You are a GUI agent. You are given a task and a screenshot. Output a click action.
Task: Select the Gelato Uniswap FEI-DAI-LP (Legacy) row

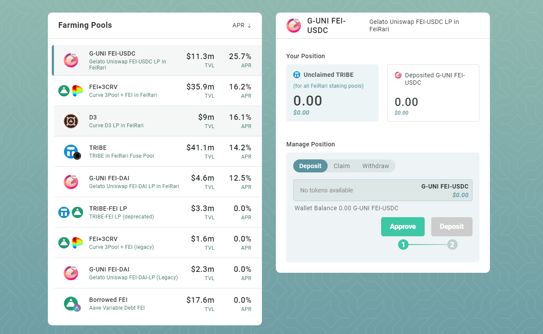(x=157, y=273)
